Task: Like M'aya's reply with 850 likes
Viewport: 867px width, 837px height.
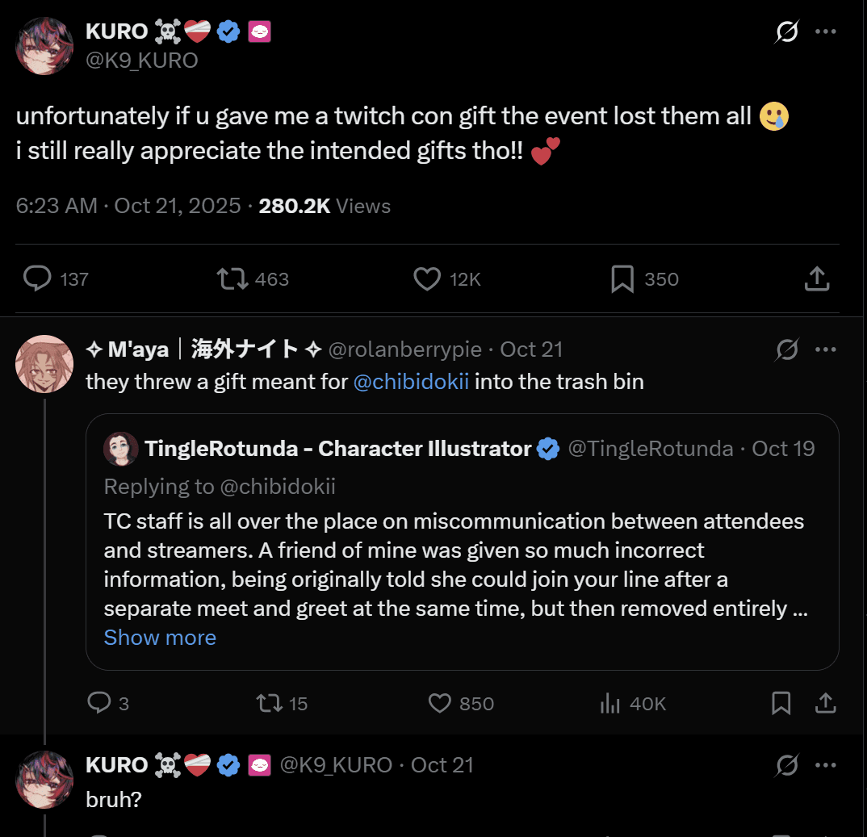Action: click(440, 703)
